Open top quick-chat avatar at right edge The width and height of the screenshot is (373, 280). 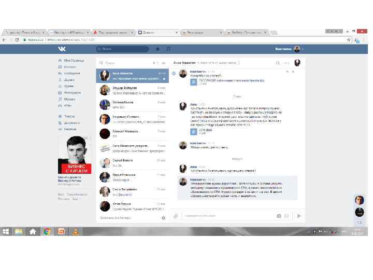[x=359, y=200]
